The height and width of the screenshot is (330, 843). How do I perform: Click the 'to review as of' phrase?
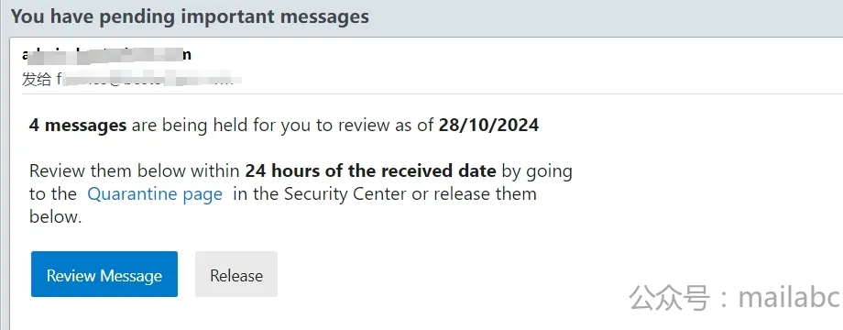(x=376, y=126)
